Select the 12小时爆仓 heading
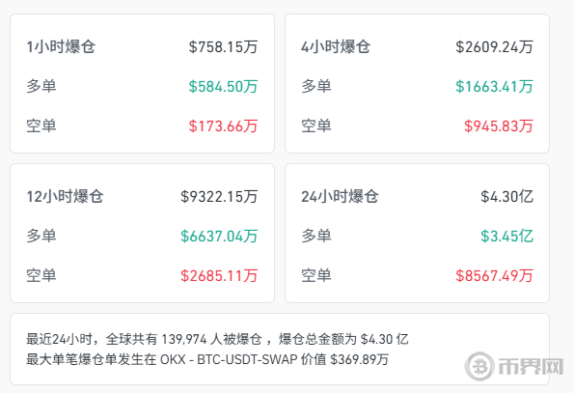 point(65,196)
